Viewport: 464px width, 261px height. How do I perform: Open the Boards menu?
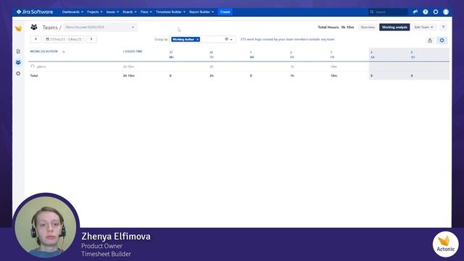[130, 12]
